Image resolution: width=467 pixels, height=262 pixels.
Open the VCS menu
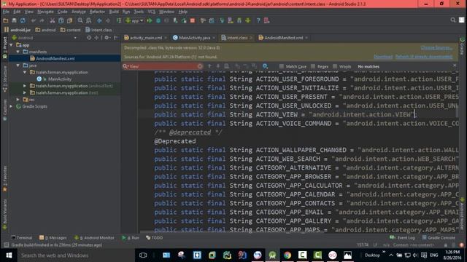point(151,12)
